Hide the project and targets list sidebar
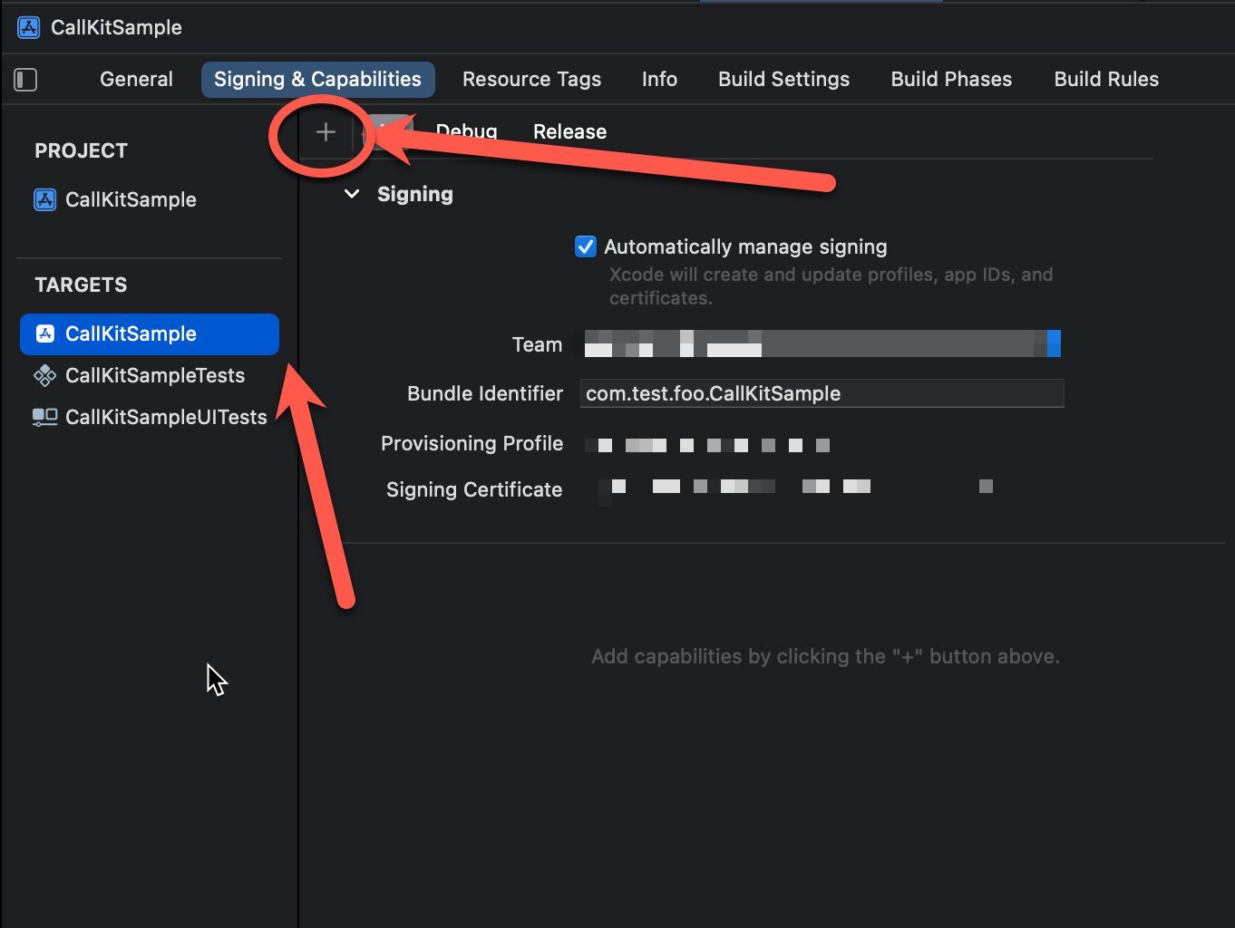 click(25, 80)
